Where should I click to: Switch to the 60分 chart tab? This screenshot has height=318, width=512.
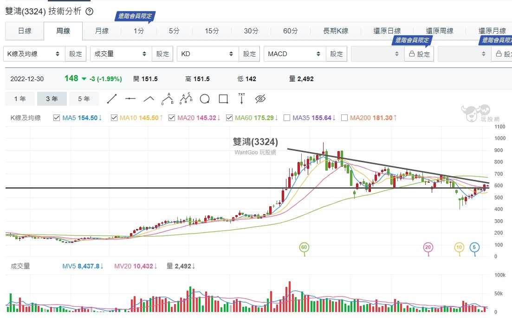290,31
